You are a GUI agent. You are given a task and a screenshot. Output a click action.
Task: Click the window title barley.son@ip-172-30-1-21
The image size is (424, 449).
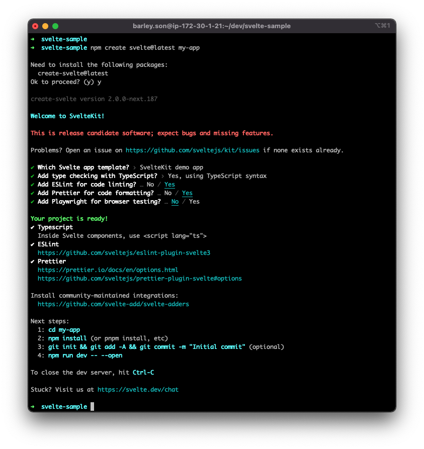211,26
